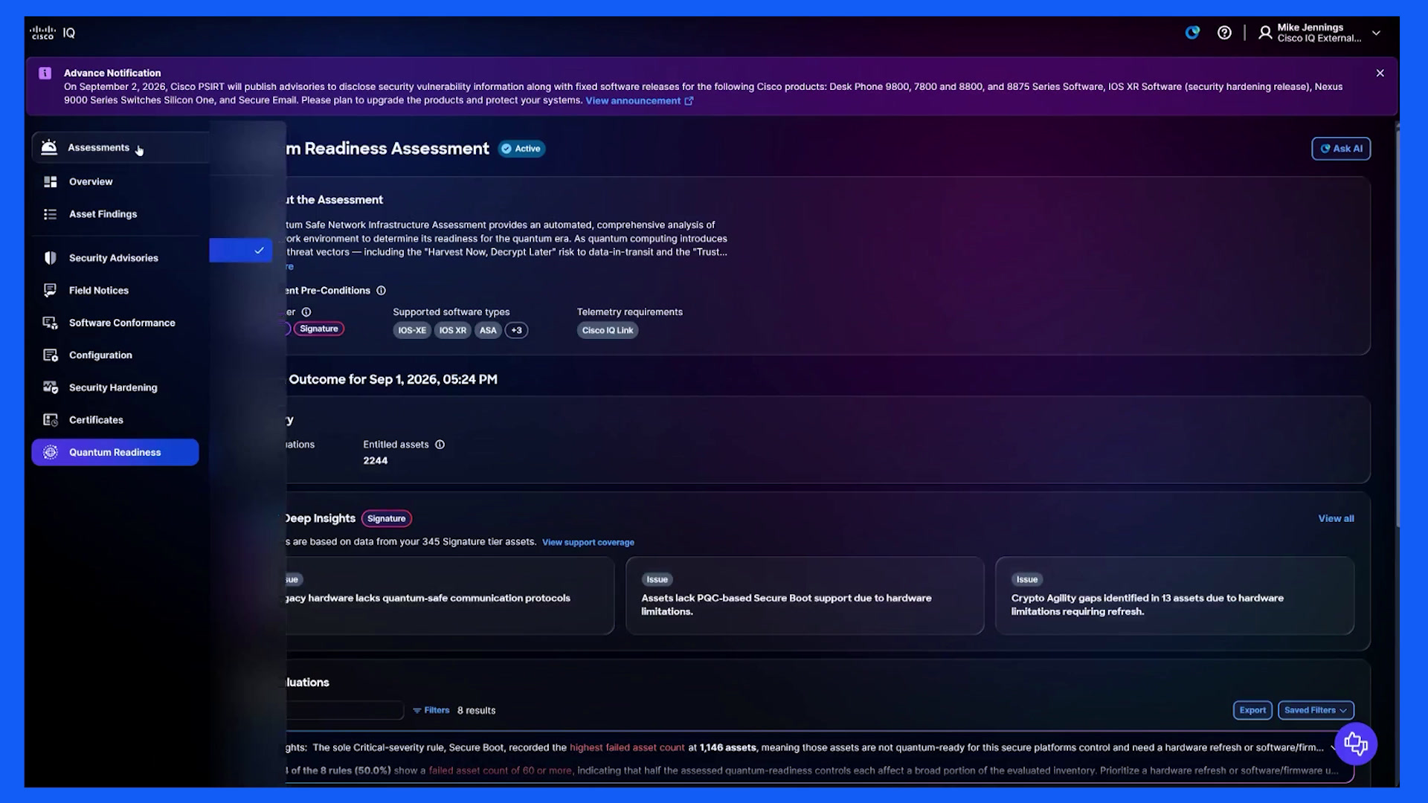Click info icon beside Pre-Conditions
Image resolution: width=1428 pixels, height=803 pixels.
click(x=381, y=291)
